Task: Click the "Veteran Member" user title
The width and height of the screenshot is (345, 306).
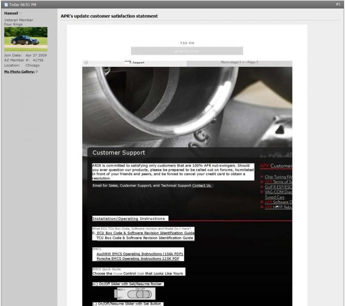Action: click(19, 20)
